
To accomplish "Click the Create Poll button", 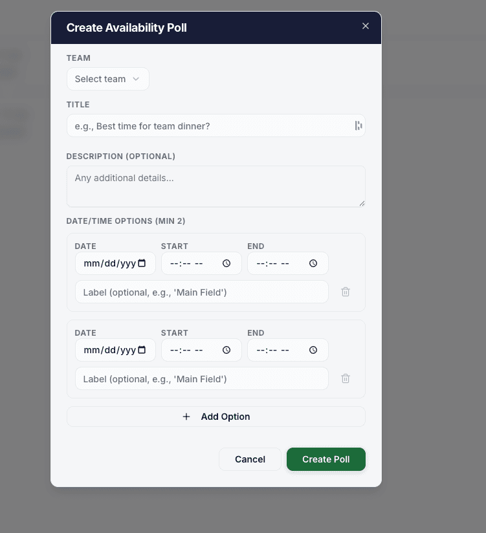I will [x=326, y=459].
